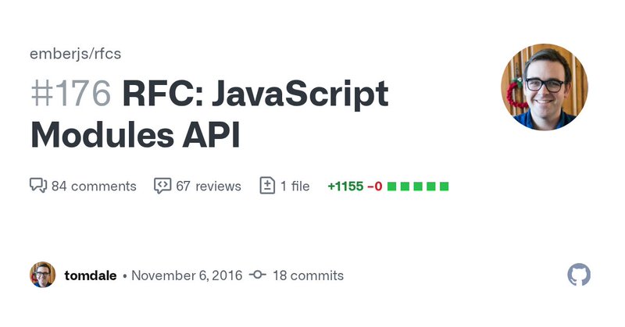Click the commits node icon
This screenshot has height=327, width=625.
[258, 275]
